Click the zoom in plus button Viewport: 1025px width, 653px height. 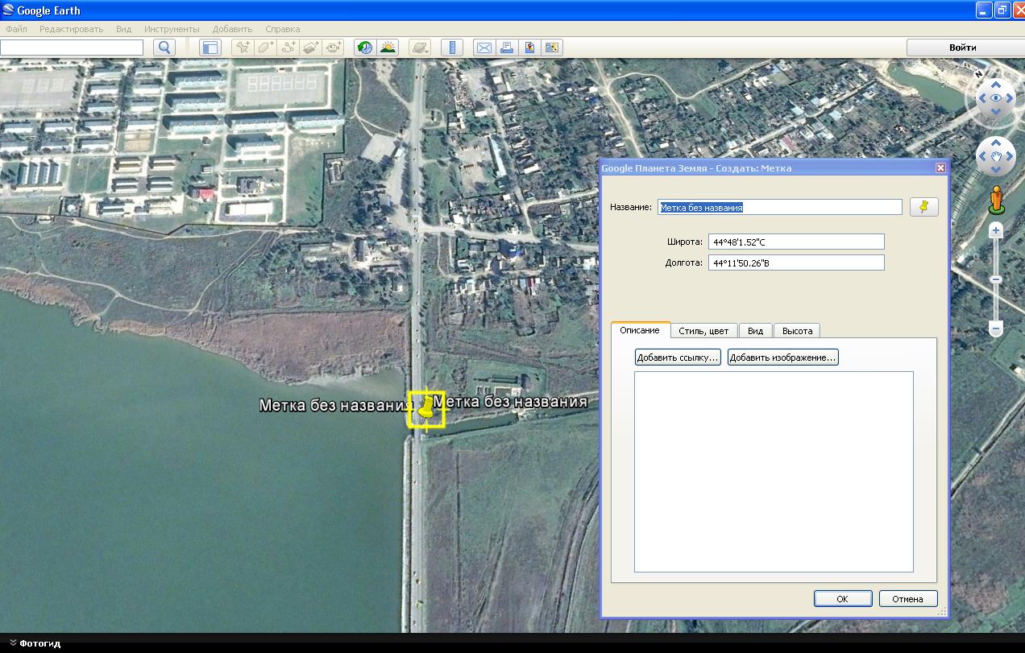coord(996,230)
